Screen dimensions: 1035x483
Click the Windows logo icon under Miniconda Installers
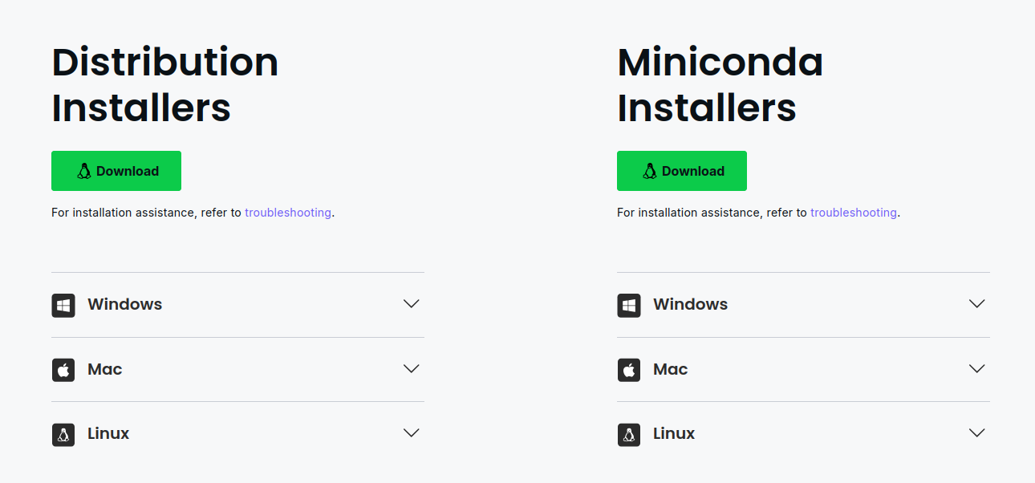pos(629,305)
